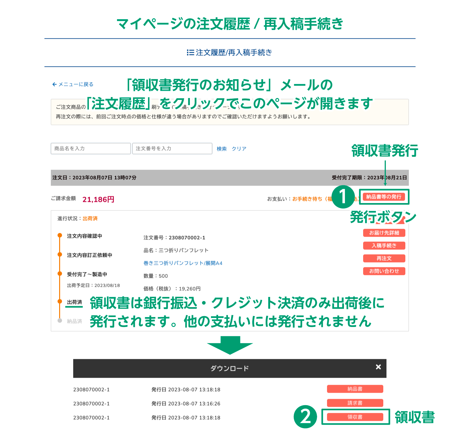Click 受付完了～製造中 progress step
Screen dimensions: 460x447
pos(87,274)
